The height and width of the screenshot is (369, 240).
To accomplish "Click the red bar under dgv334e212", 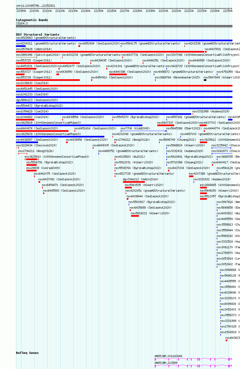I will (x=134, y=182).
